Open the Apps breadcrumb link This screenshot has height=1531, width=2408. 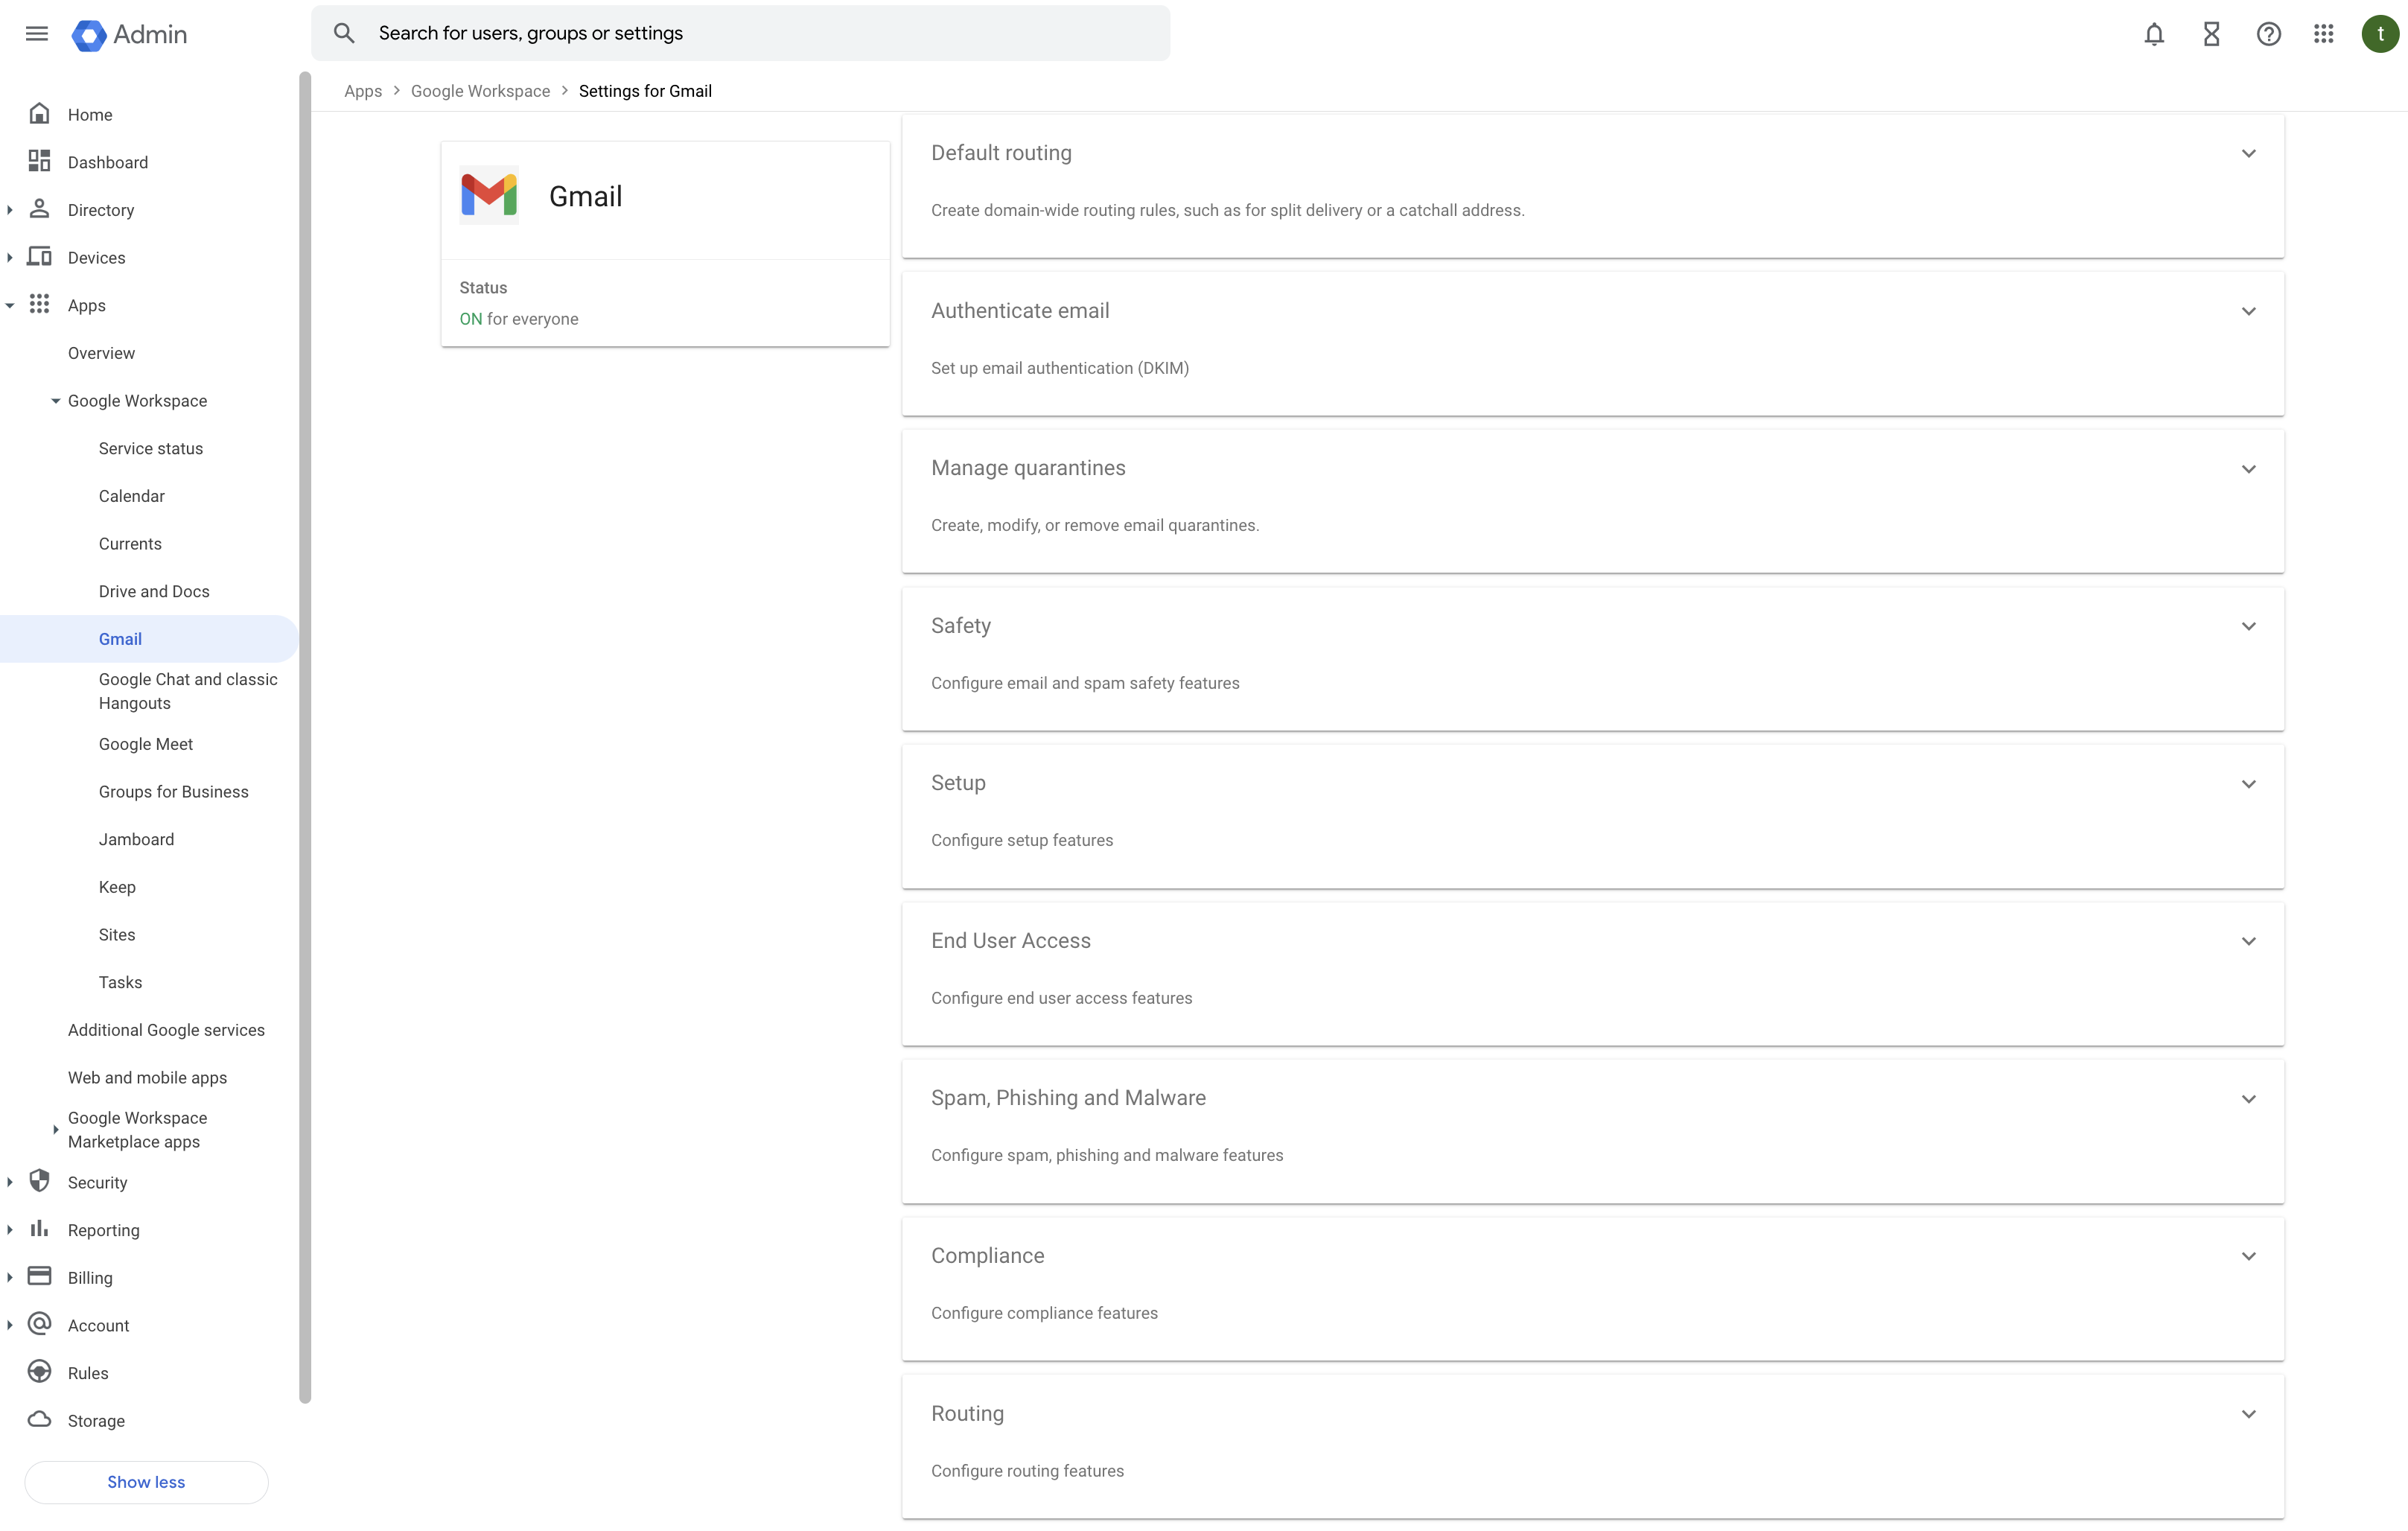[363, 90]
